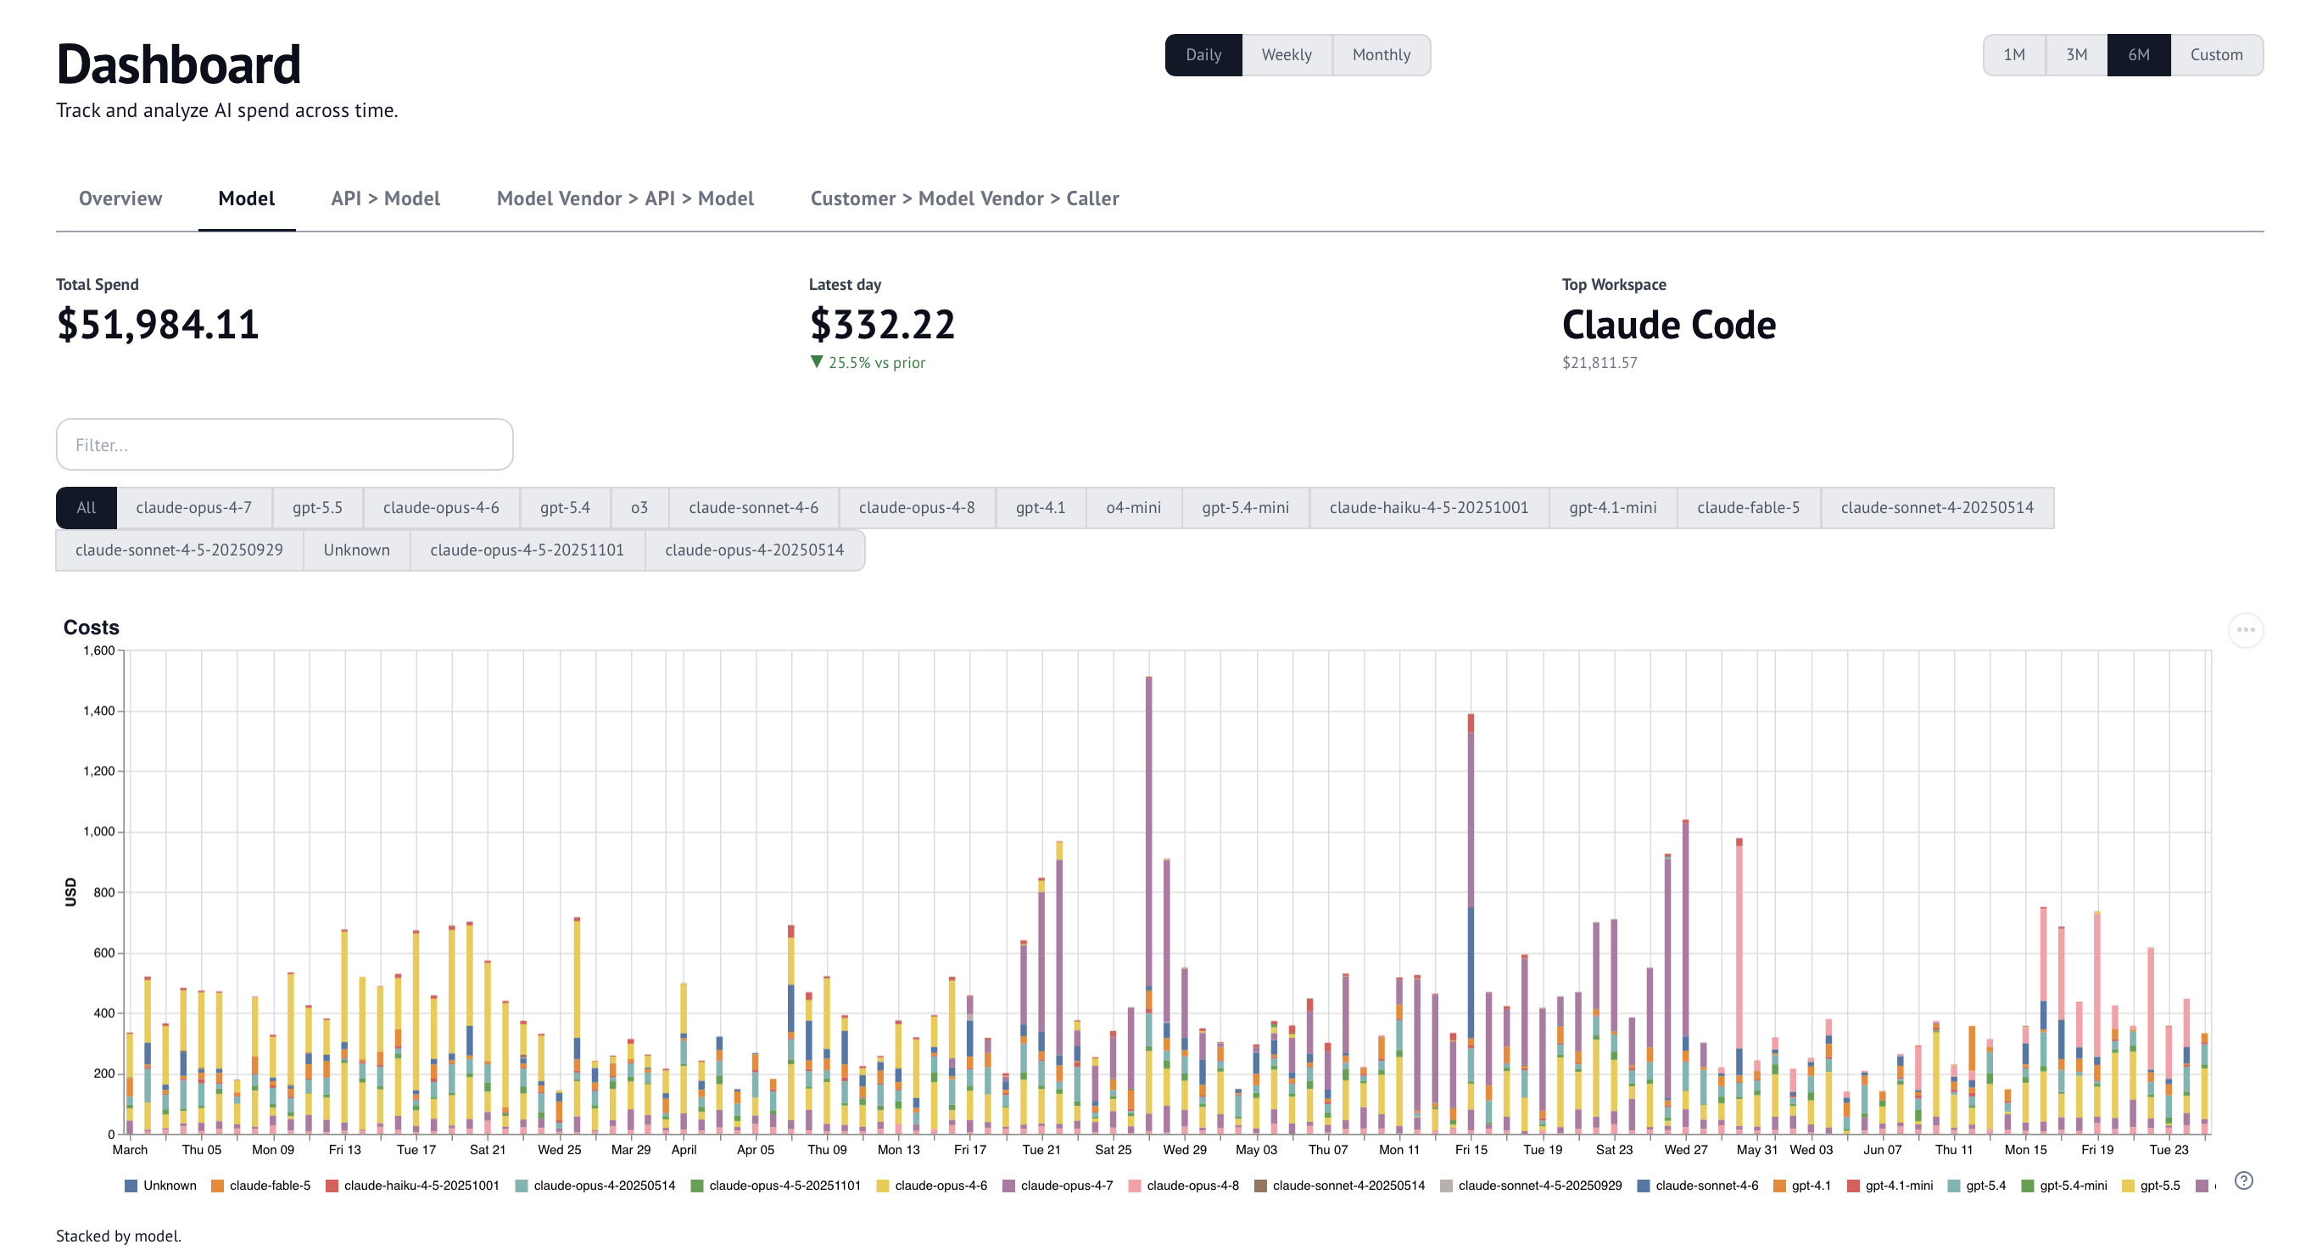Filter by claude-opus-4-5-20251101 chip
The width and height of the screenshot is (2300, 1250).
527,550
